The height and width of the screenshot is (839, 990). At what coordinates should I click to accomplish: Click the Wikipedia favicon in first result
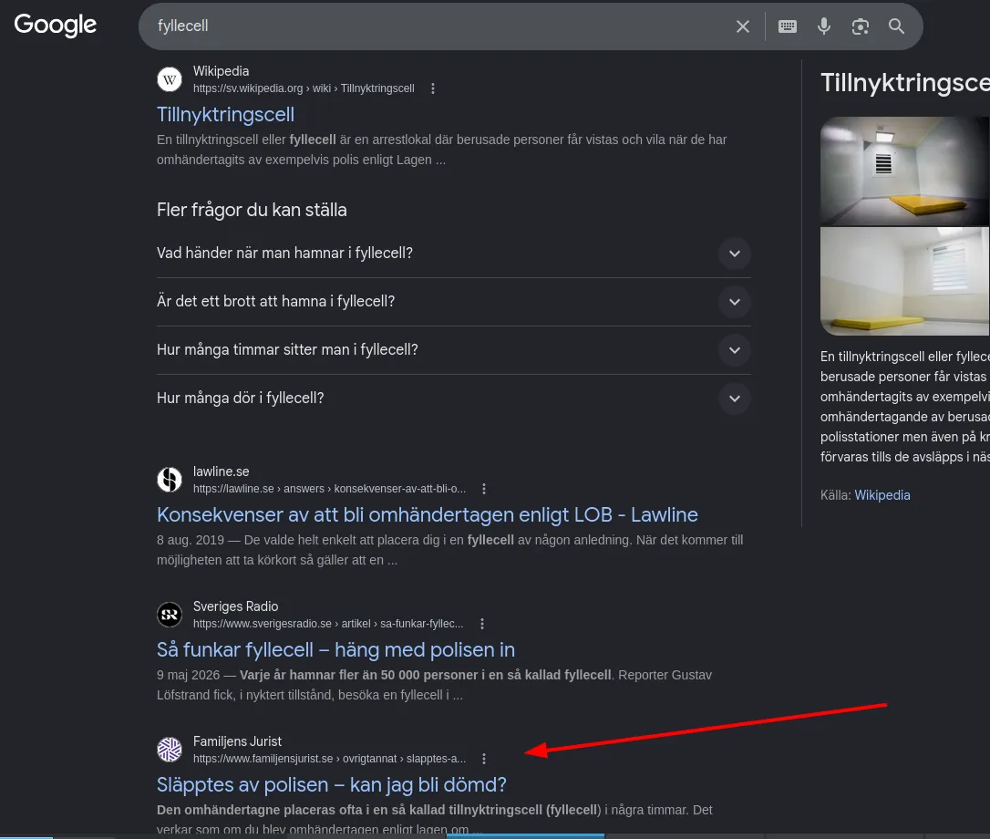coord(170,79)
